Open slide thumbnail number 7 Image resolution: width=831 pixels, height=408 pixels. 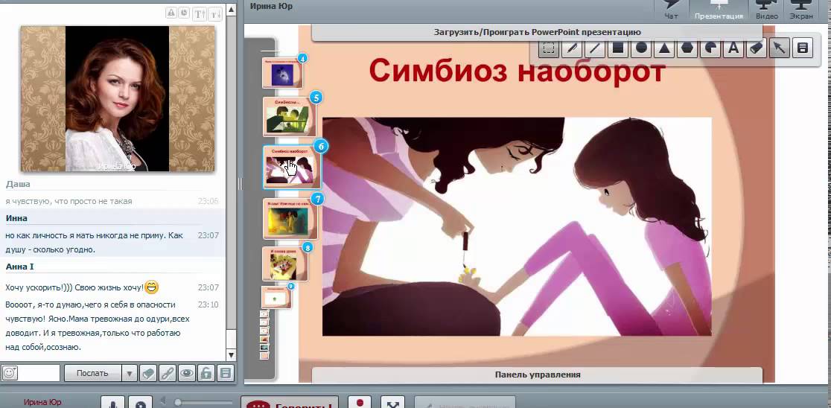[290, 218]
